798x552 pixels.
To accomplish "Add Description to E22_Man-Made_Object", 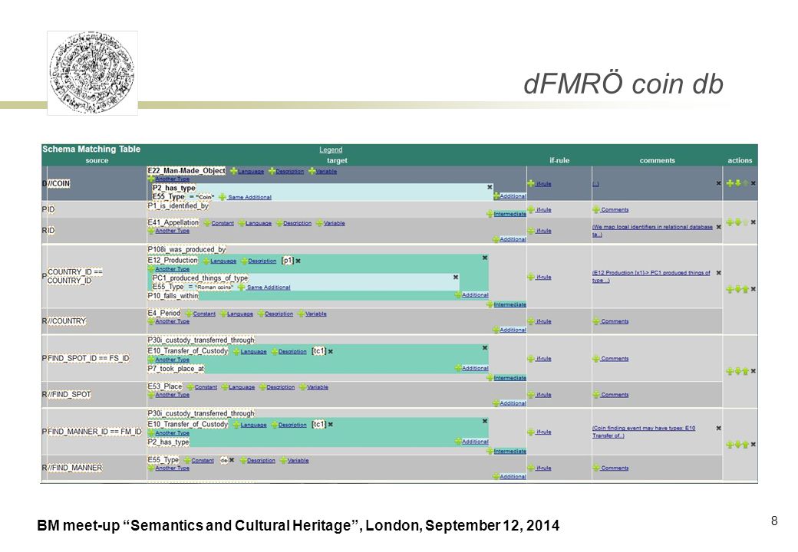I will 286,172.
